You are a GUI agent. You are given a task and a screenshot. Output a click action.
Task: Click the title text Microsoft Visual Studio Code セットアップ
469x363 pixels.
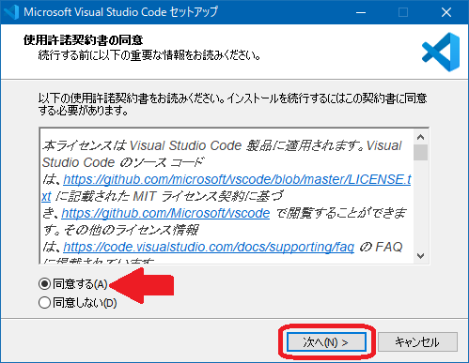click(x=120, y=12)
